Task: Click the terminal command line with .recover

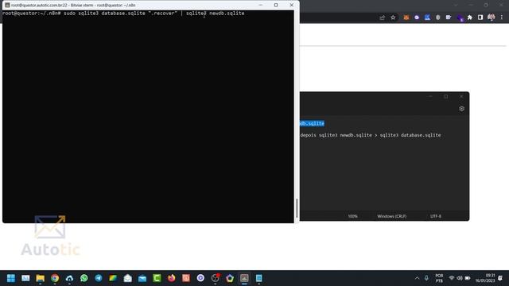Action: pyautogui.click(x=123, y=14)
